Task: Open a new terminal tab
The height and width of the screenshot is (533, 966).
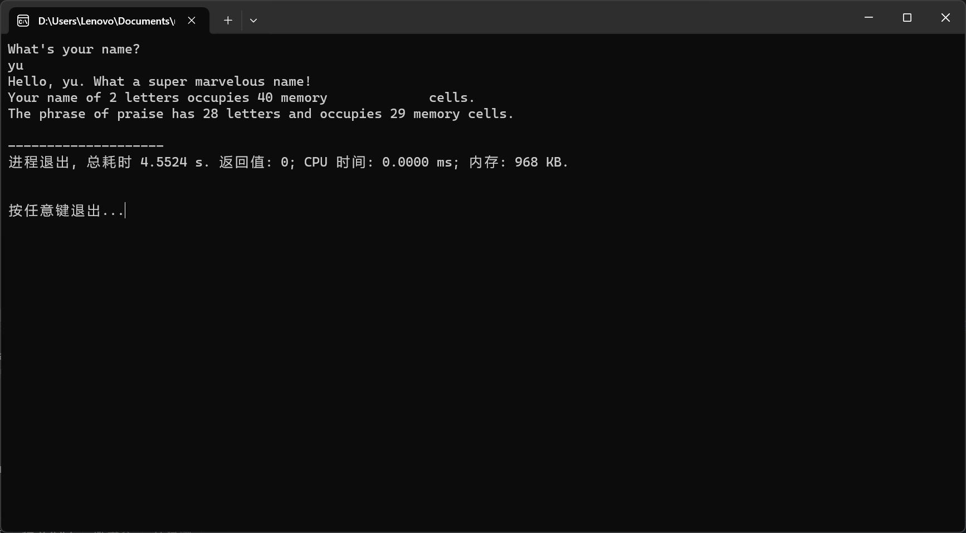Action: (228, 21)
